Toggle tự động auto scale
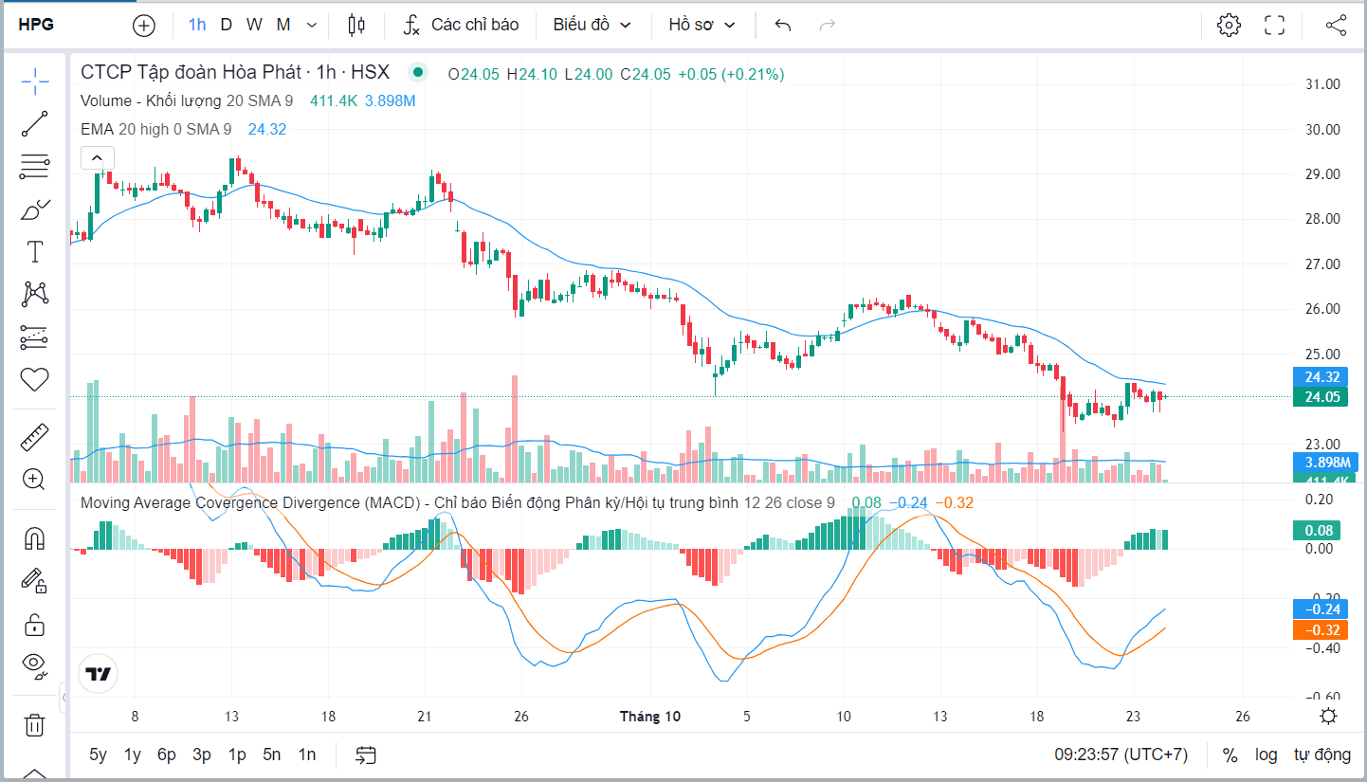 [x=1322, y=755]
